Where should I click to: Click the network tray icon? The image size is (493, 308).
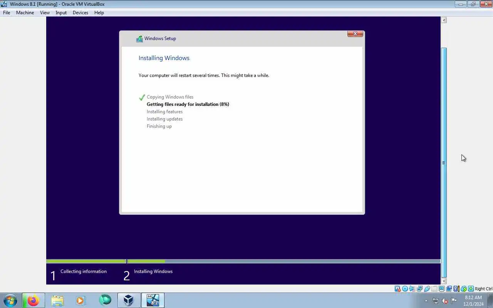436,301
